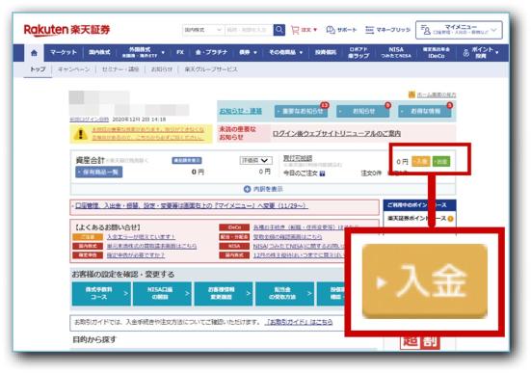Open the Money Bridge icon
The width and height of the screenshot is (531, 373).
[369, 30]
